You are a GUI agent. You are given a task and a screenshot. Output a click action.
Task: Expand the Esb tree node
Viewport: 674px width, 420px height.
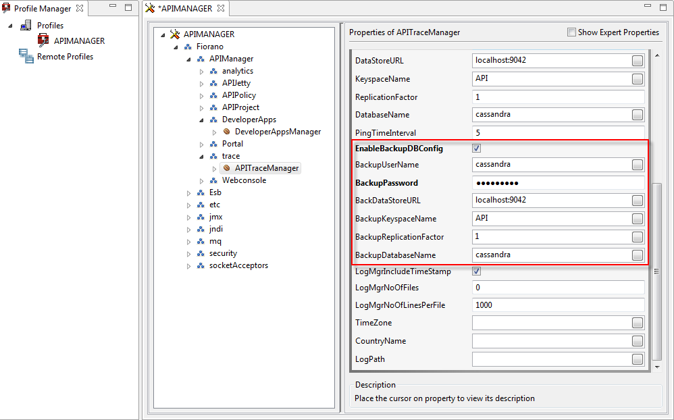[188, 193]
